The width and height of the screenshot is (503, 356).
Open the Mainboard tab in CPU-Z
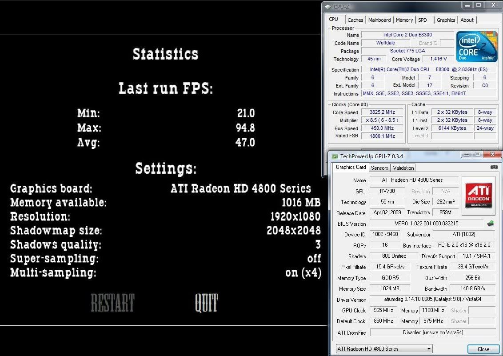click(379, 20)
